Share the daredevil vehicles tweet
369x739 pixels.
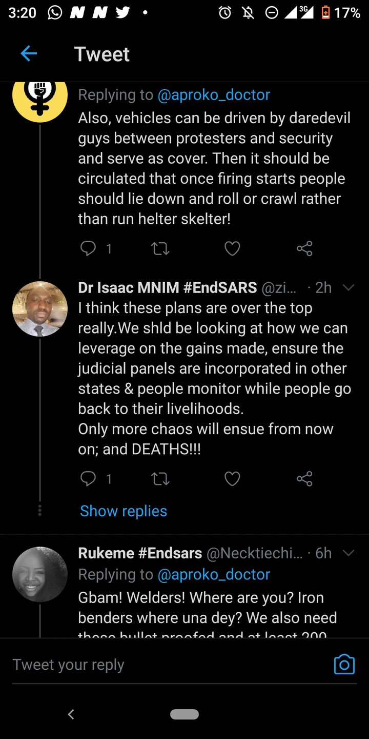coord(304,249)
